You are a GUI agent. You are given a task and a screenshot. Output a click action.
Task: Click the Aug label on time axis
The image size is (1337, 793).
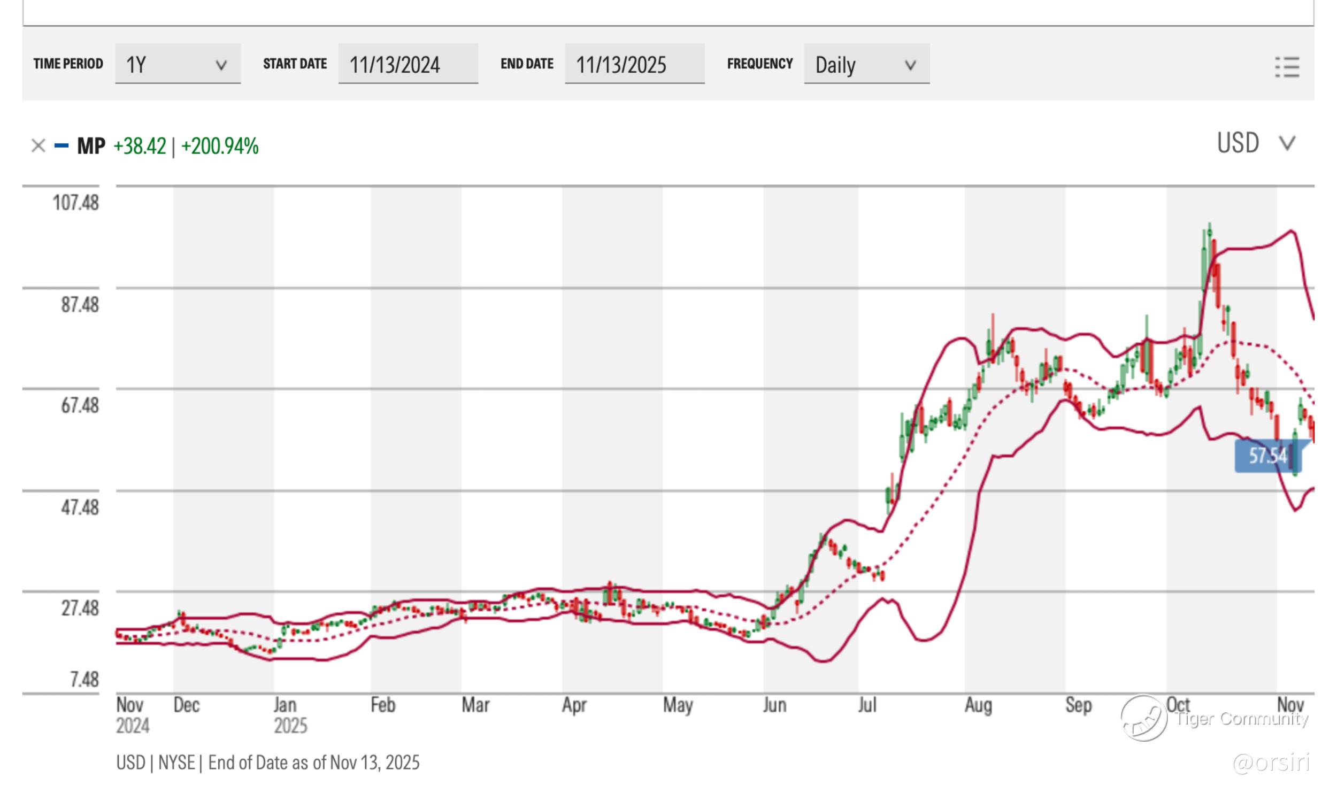pos(978,705)
